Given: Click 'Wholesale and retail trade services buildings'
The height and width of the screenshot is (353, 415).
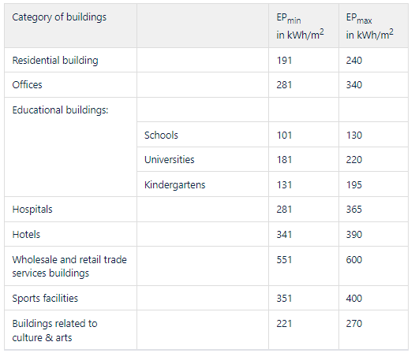Looking at the screenshot, I should click(x=70, y=266).
